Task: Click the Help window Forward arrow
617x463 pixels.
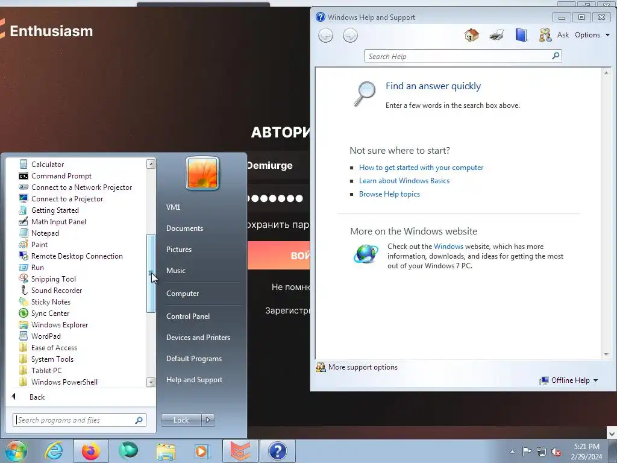Action: click(x=350, y=36)
